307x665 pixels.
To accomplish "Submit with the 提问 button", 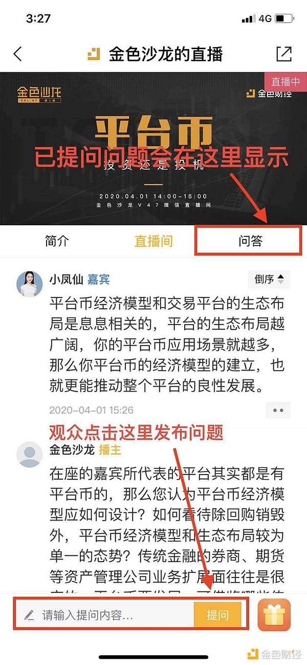I will pos(217,615).
